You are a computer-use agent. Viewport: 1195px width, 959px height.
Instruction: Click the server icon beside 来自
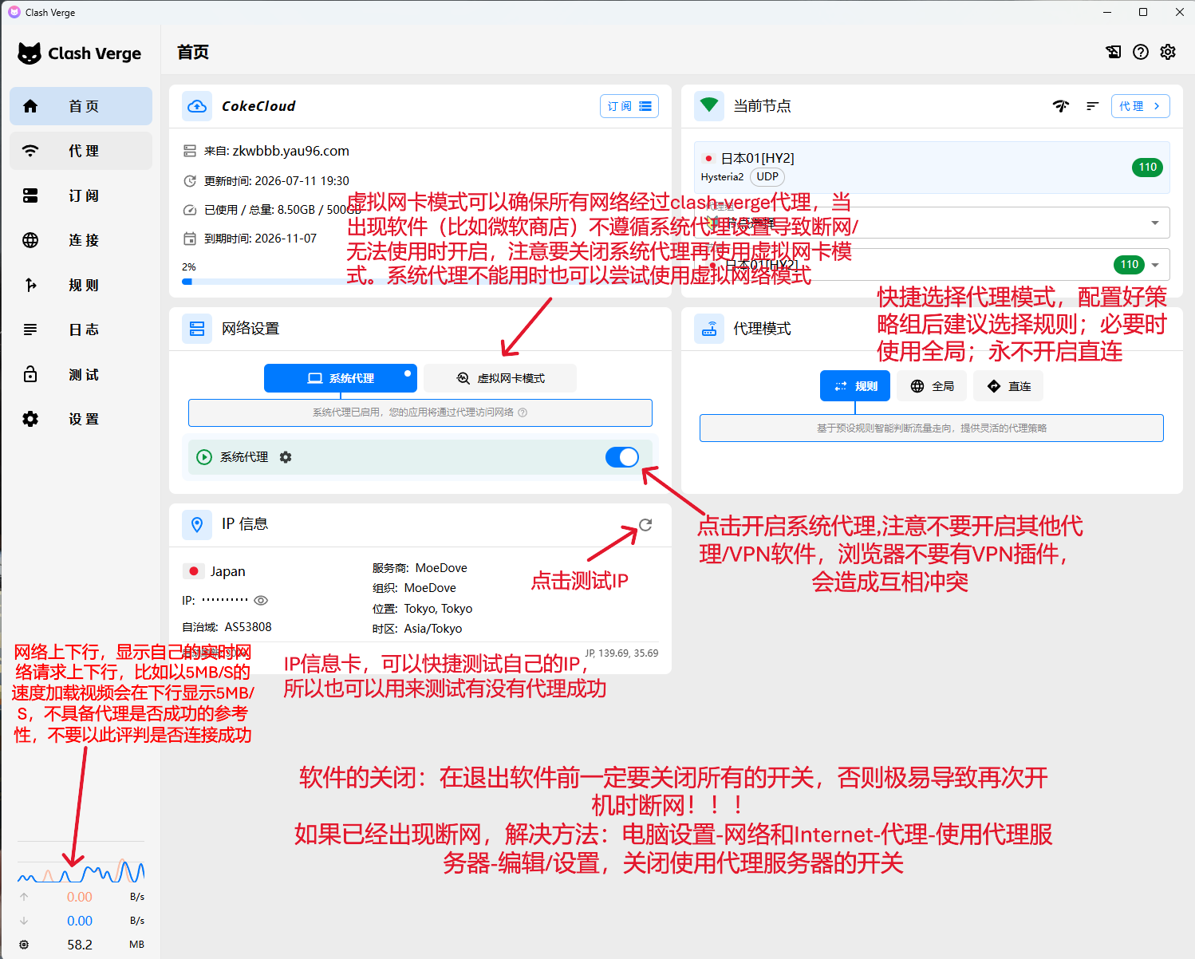(x=190, y=151)
